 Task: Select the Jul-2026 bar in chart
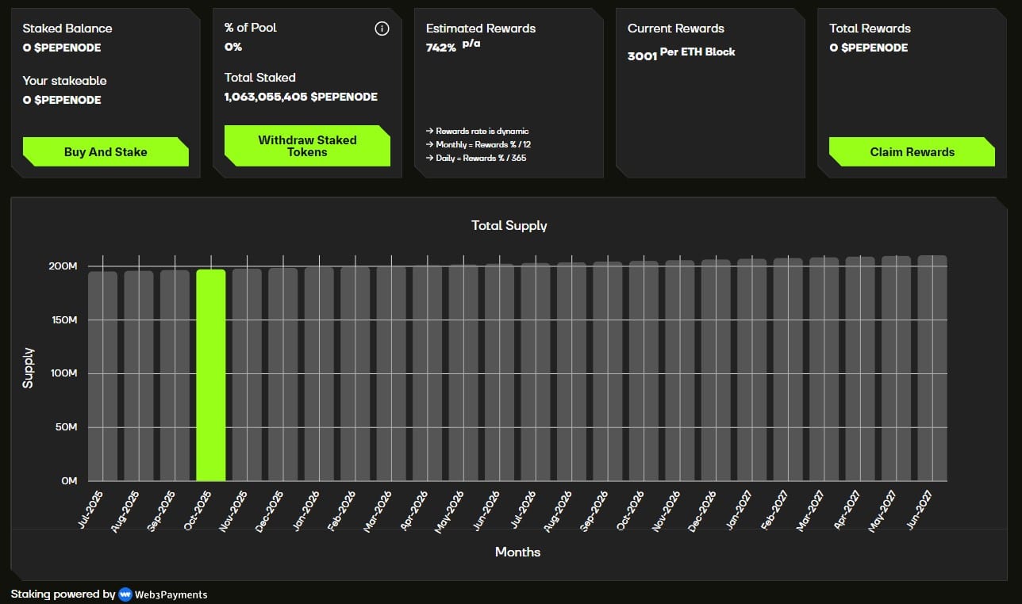[x=536, y=372]
